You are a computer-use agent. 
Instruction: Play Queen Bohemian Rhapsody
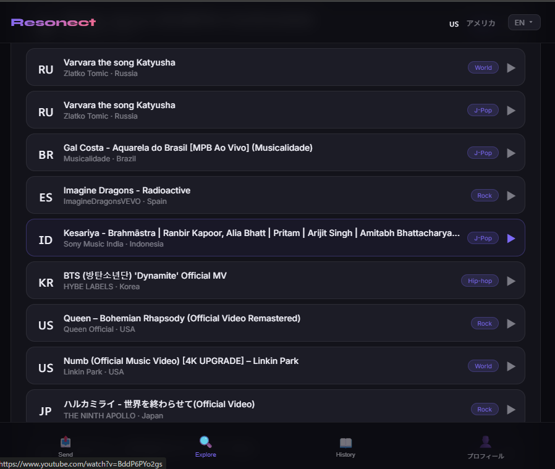coord(511,324)
